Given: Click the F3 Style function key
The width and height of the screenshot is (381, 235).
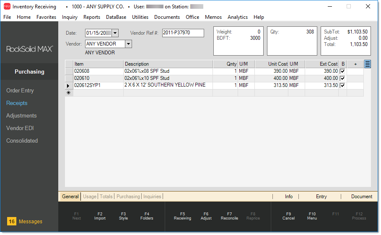Looking at the screenshot, I should point(123,216).
